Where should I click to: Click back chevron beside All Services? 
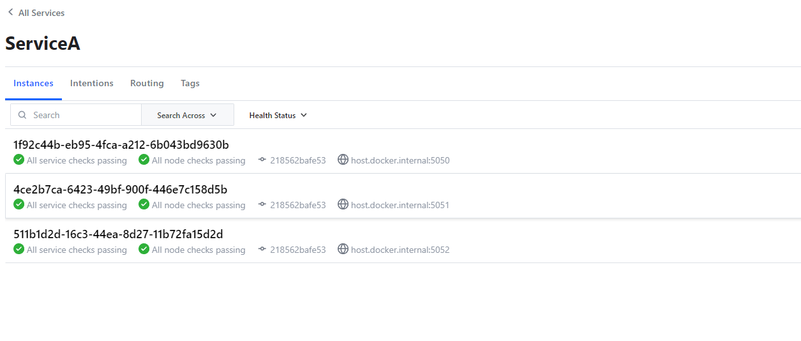pos(10,12)
